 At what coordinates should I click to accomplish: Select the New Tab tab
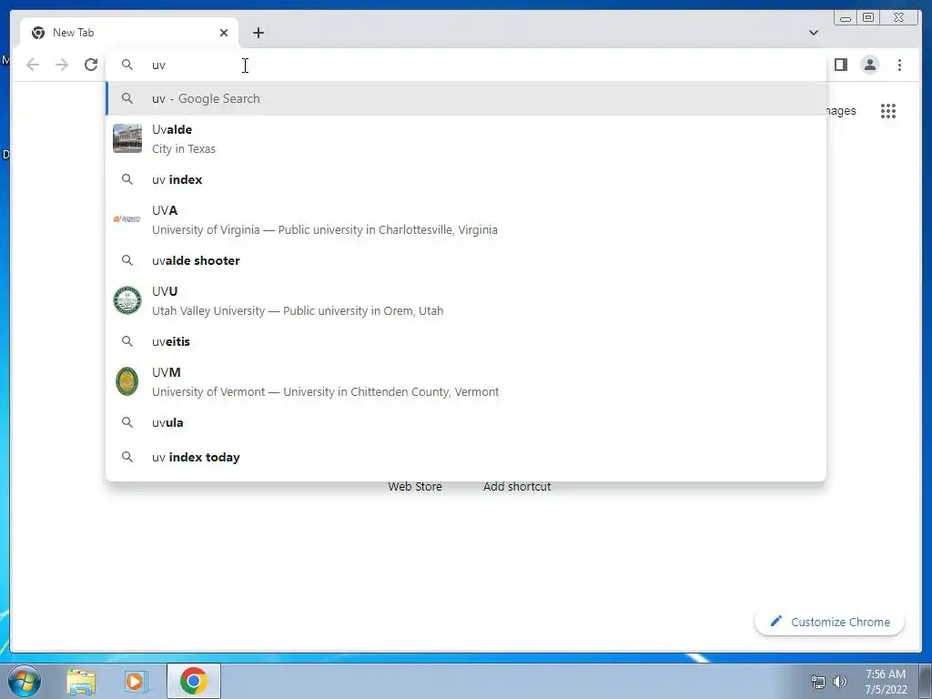coord(129,33)
